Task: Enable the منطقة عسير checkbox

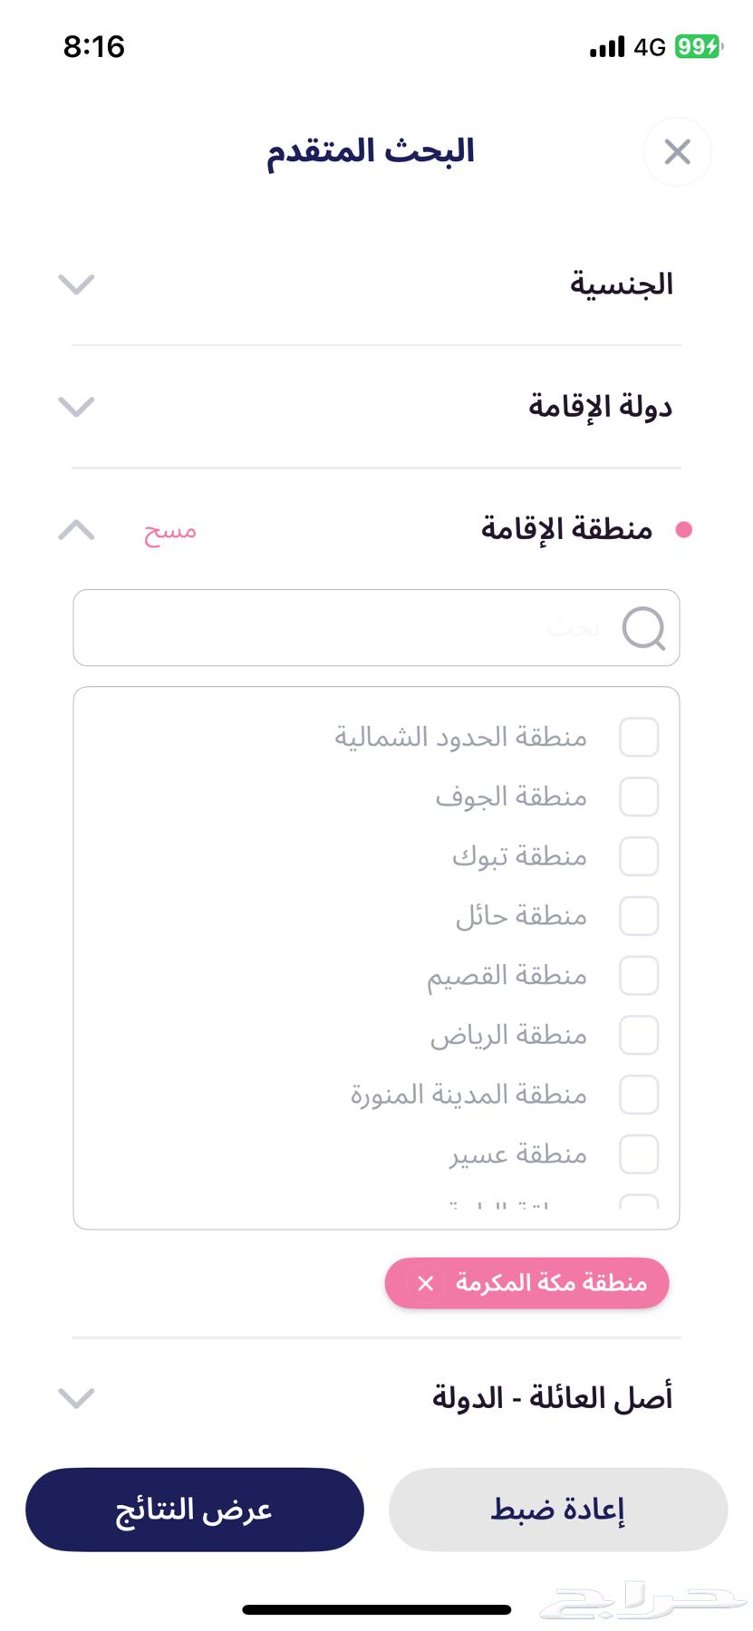Action: pyautogui.click(x=639, y=1154)
